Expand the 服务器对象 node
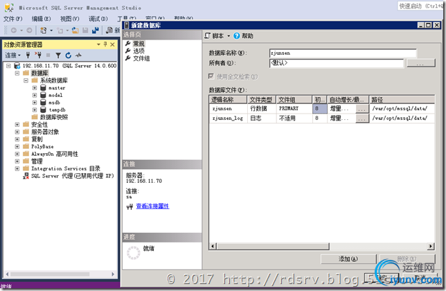This screenshot has width=446, height=291. point(17,132)
